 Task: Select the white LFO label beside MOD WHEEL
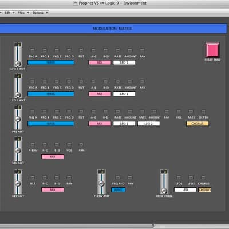click(185, 190)
